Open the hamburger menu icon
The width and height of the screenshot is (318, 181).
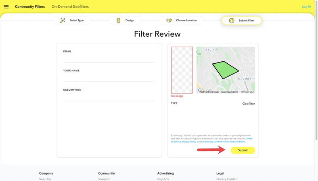click(6, 6)
